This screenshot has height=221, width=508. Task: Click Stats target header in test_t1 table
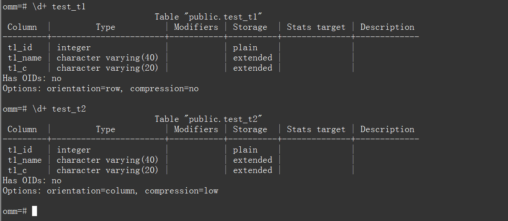tap(316, 27)
